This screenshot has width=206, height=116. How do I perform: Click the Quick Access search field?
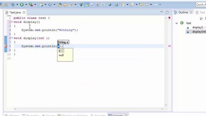(x=201, y=5)
